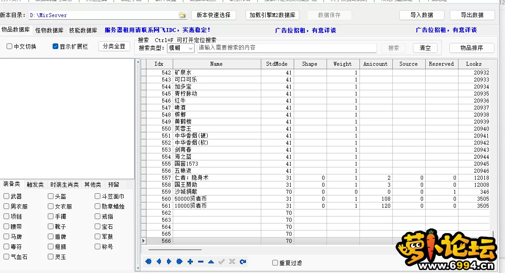The image size is (505, 273).
Task: Check the 气血石 checkbox
Action: [x=6, y=257]
